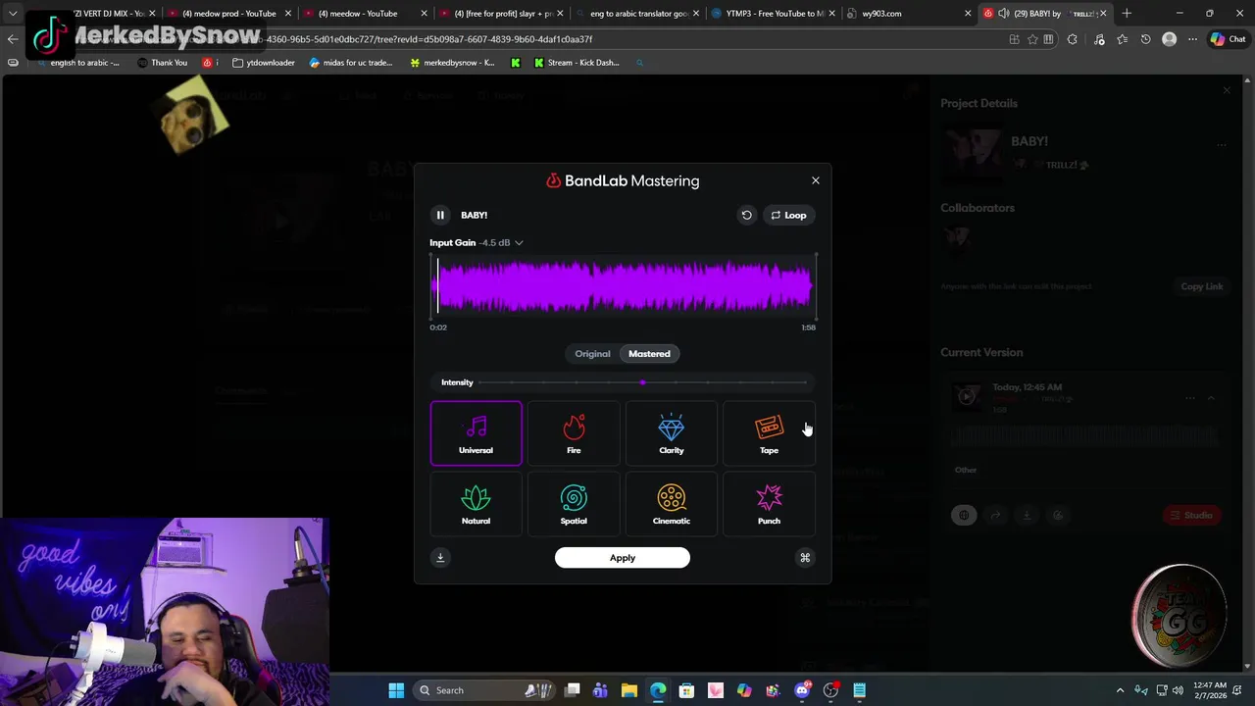Open the merkedbysnow Kick bookmark

click(452, 63)
